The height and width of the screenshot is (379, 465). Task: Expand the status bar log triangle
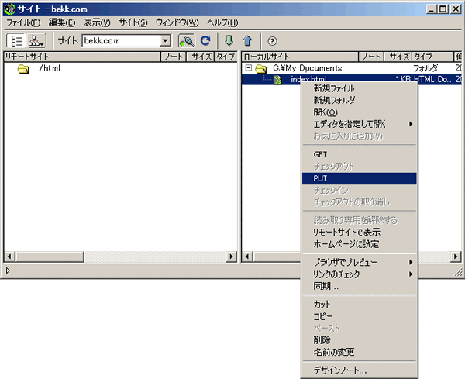tap(8, 270)
